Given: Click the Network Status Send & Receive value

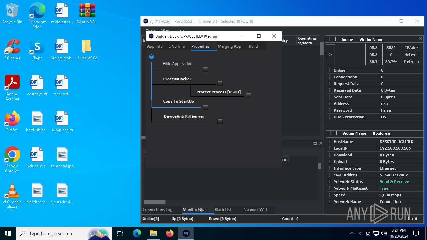Looking at the screenshot, I should point(394,182).
